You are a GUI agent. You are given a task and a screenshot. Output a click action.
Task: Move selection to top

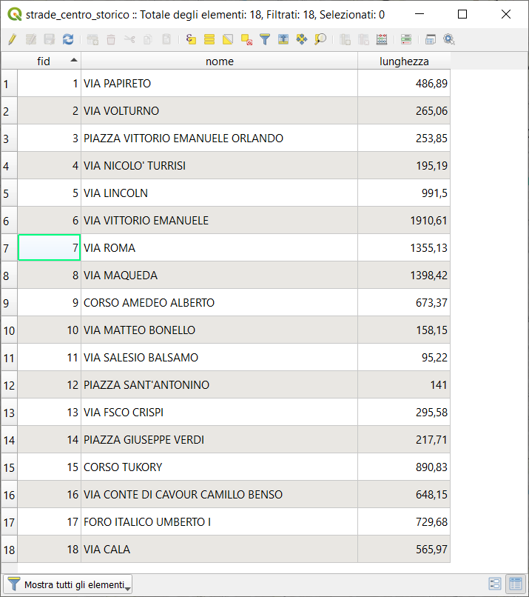pyautogui.click(x=283, y=39)
